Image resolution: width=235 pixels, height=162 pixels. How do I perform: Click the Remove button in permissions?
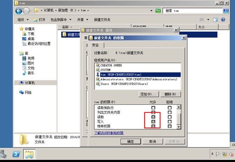(171, 94)
